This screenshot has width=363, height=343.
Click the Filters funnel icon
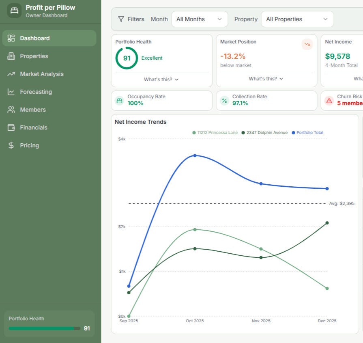pyautogui.click(x=121, y=19)
